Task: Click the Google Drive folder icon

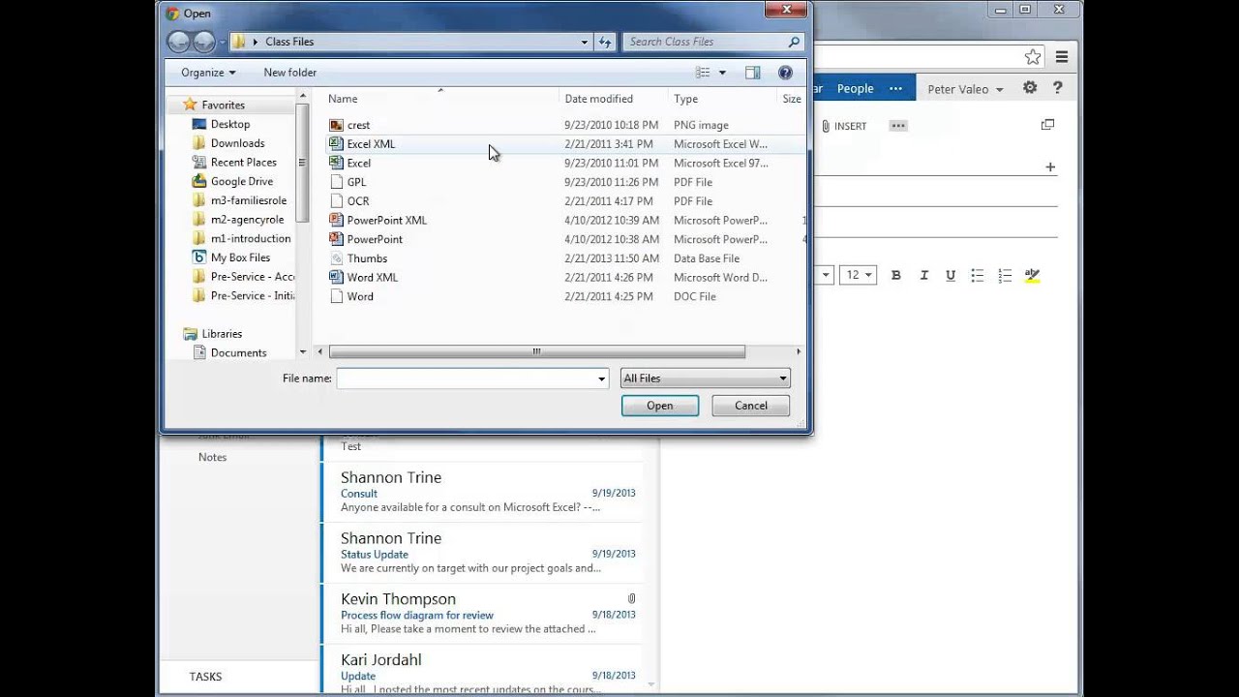Action: [x=199, y=181]
